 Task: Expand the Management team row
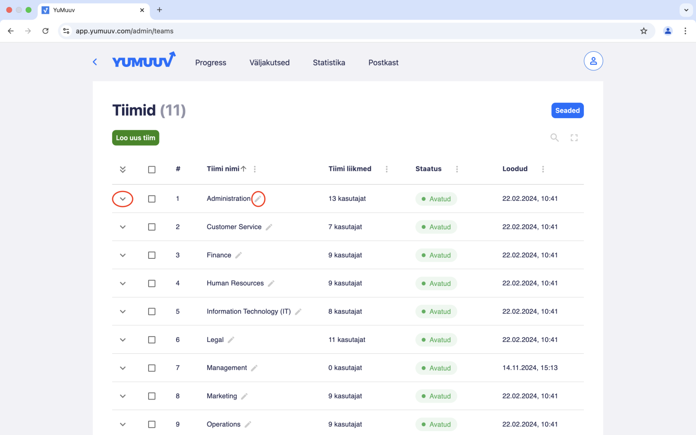click(123, 368)
